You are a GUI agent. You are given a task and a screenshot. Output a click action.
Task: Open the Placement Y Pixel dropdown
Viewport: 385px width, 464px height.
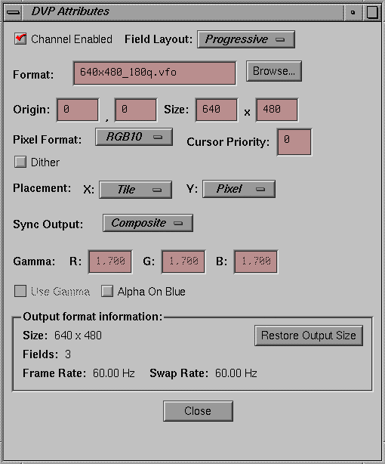(239, 189)
